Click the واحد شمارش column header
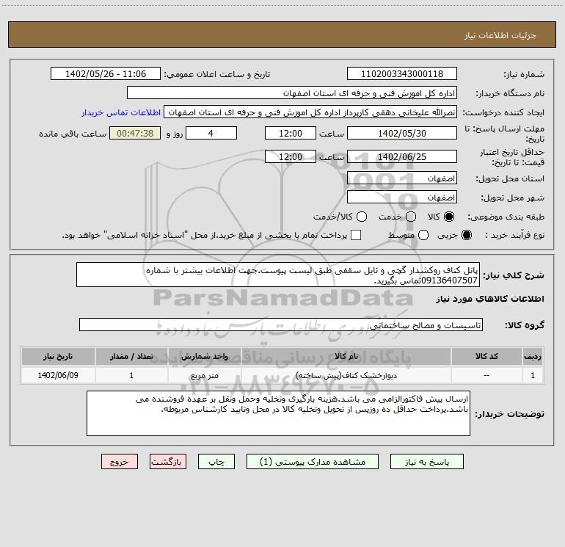 (x=204, y=356)
